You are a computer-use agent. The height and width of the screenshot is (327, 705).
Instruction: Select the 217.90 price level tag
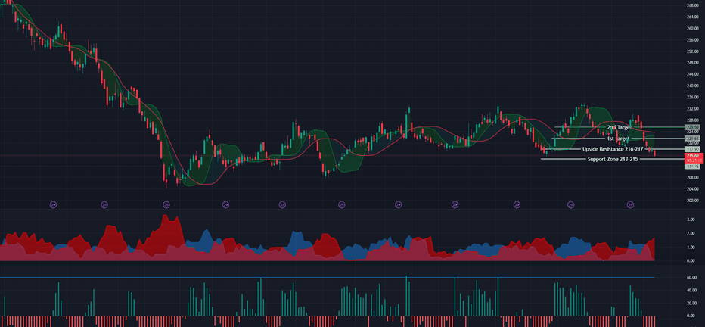click(692, 149)
